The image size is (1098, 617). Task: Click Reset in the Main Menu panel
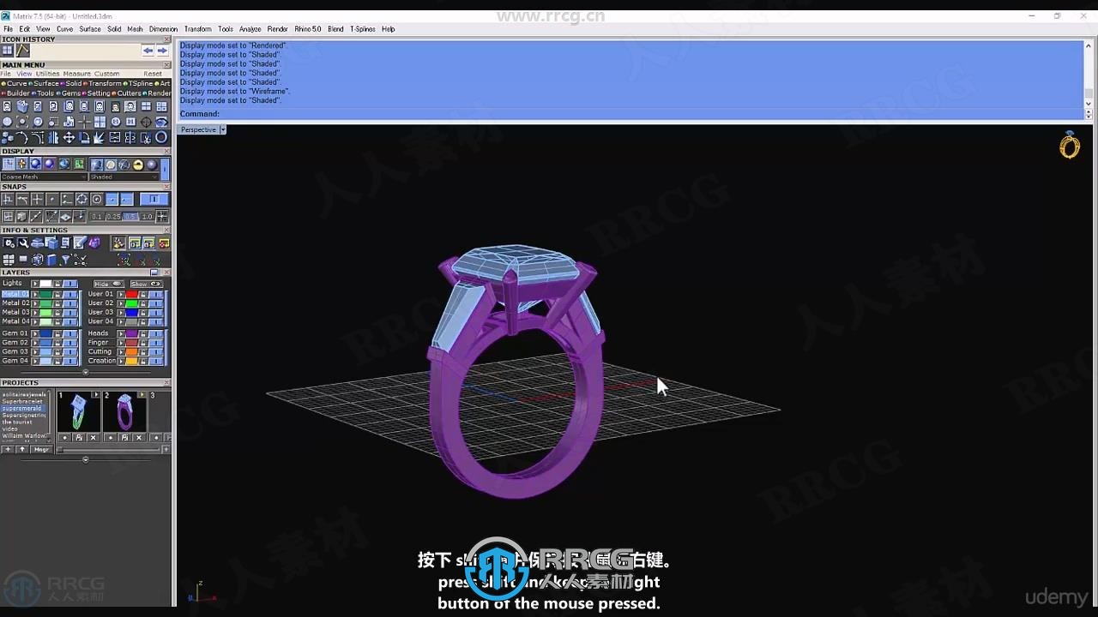click(x=153, y=74)
